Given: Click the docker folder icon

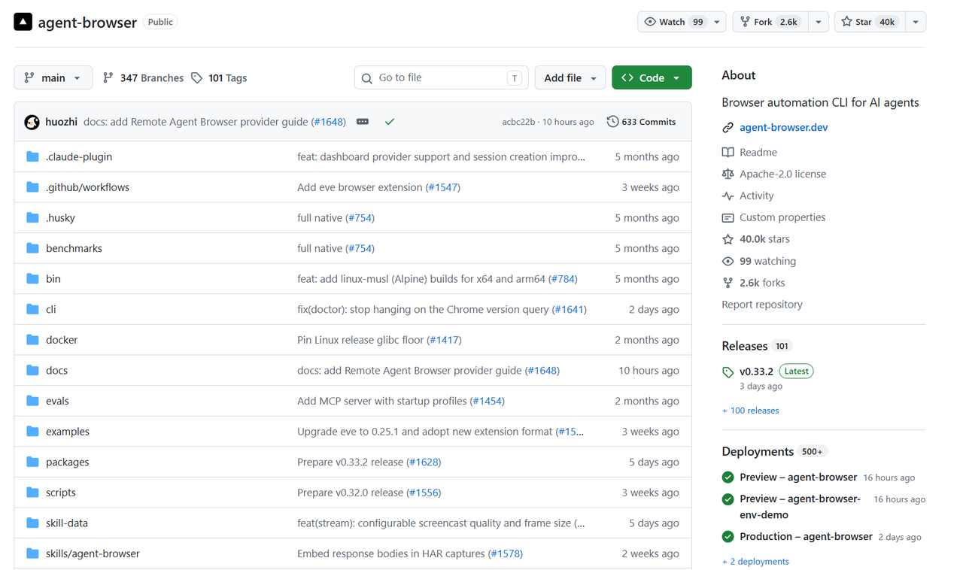Looking at the screenshot, I should tap(32, 340).
